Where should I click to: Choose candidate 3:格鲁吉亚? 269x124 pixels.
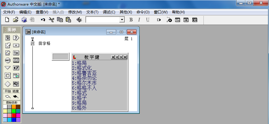tap(84, 73)
